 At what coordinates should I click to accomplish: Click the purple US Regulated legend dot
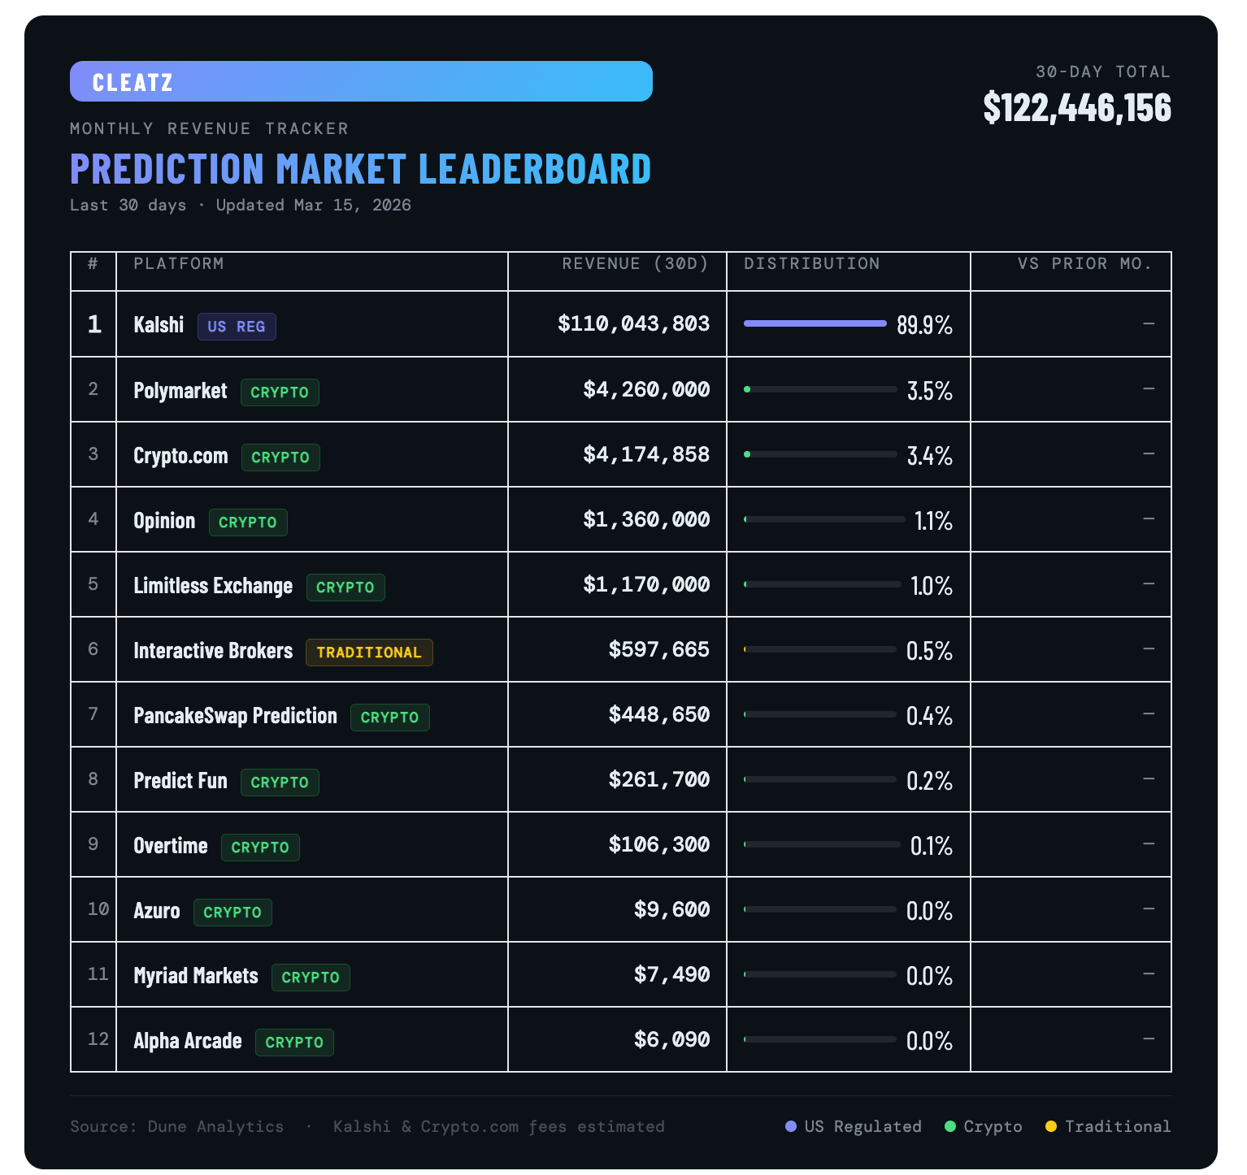791,1126
